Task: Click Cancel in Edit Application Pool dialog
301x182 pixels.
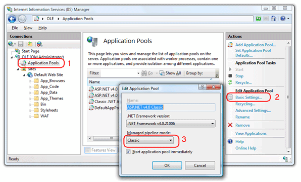Action: coord(200,165)
